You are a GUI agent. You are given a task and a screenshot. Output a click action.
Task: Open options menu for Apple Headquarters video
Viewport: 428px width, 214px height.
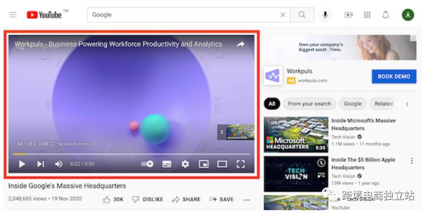coord(412,161)
